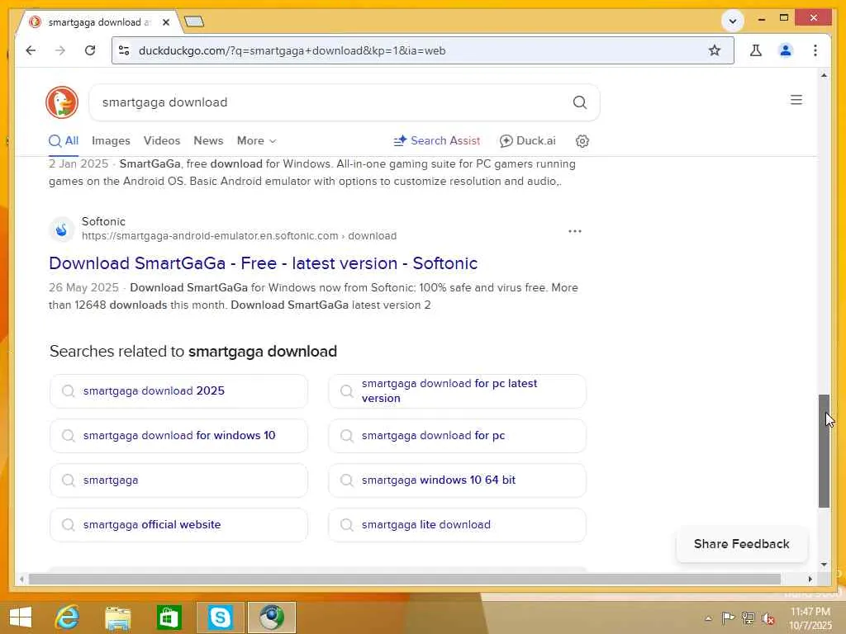Expand the More dropdown
Image resolution: width=846 pixels, height=634 pixels.
(257, 140)
